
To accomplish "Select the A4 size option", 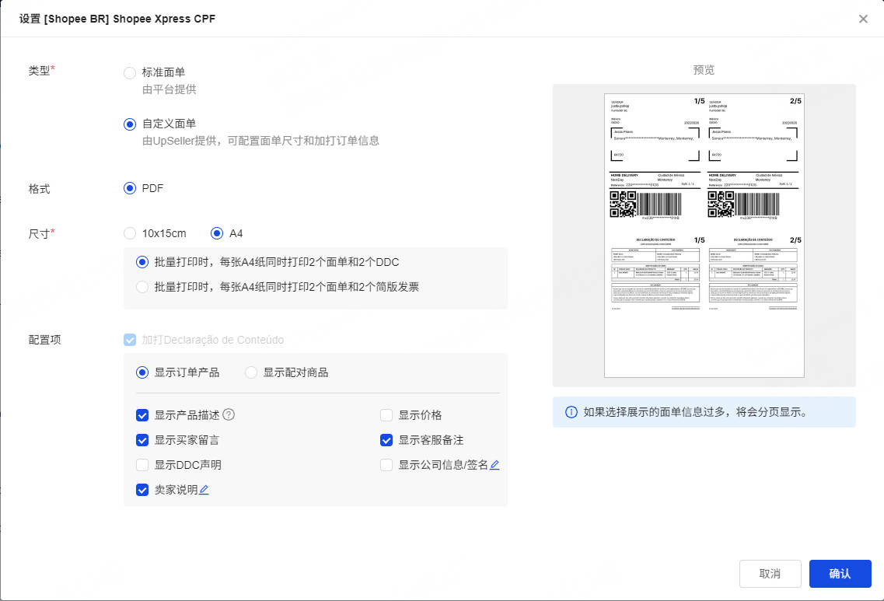I will 216,233.
